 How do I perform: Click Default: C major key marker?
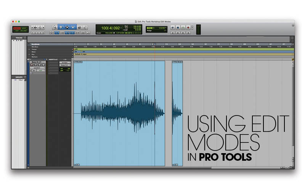(x=81, y=54)
